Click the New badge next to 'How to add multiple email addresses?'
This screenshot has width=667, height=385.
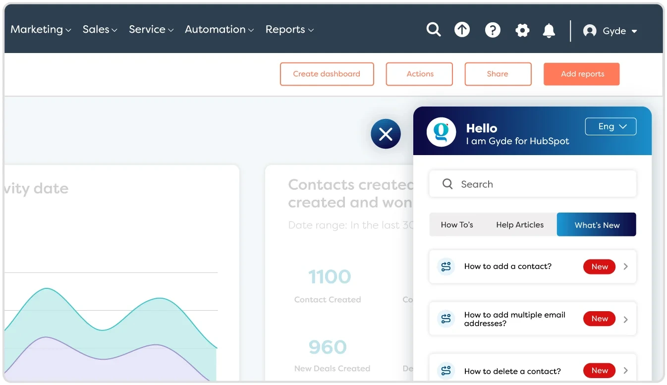coord(599,319)
